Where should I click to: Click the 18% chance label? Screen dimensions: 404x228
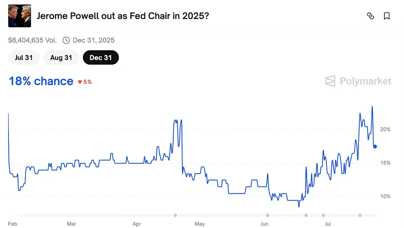click(41, 81)
